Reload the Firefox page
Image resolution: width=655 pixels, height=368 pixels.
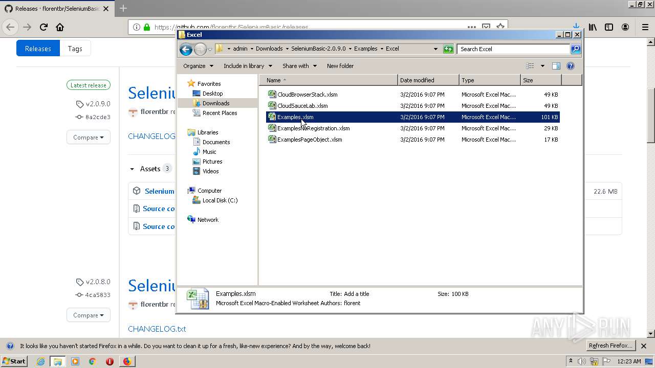coord(43,27)
